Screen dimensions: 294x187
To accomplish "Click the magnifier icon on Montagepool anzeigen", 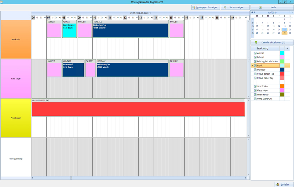I will [x=194, y=7].
